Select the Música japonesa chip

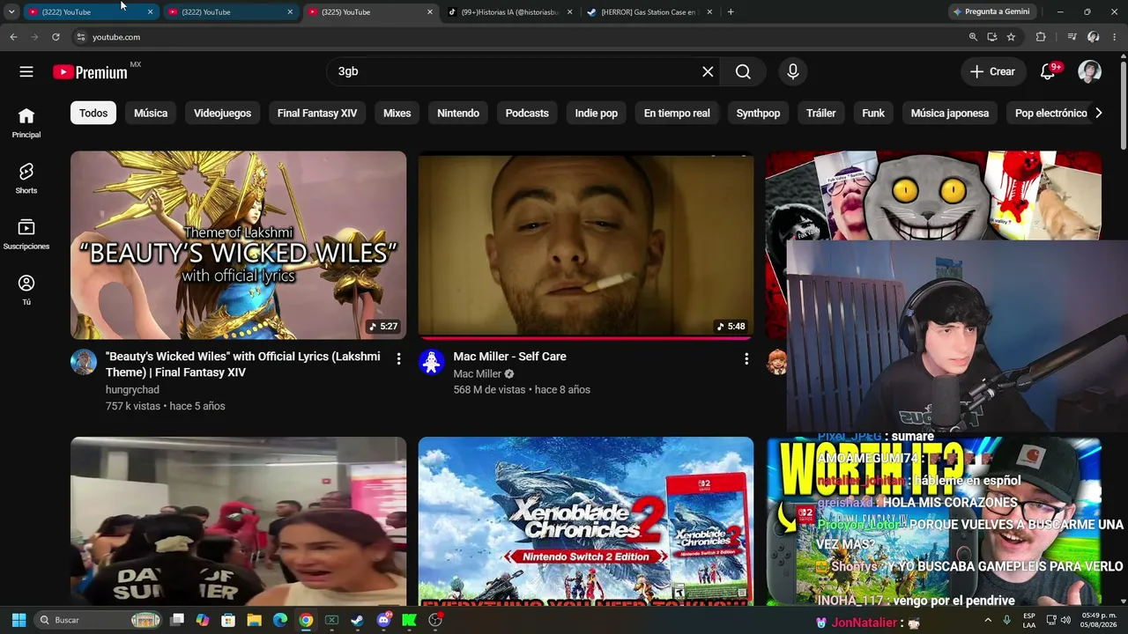950,113
